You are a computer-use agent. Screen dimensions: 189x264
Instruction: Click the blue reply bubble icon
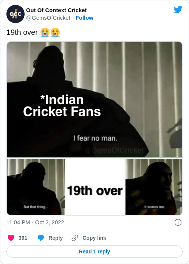tap(41, 238)
